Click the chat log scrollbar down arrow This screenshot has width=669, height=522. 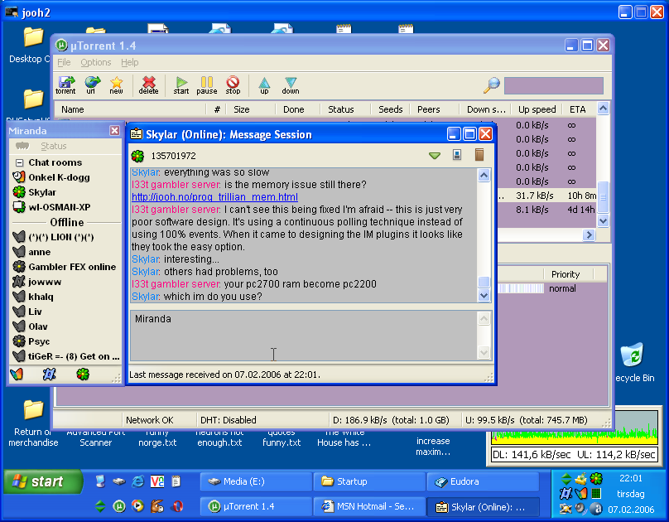[x=484, y=295]
